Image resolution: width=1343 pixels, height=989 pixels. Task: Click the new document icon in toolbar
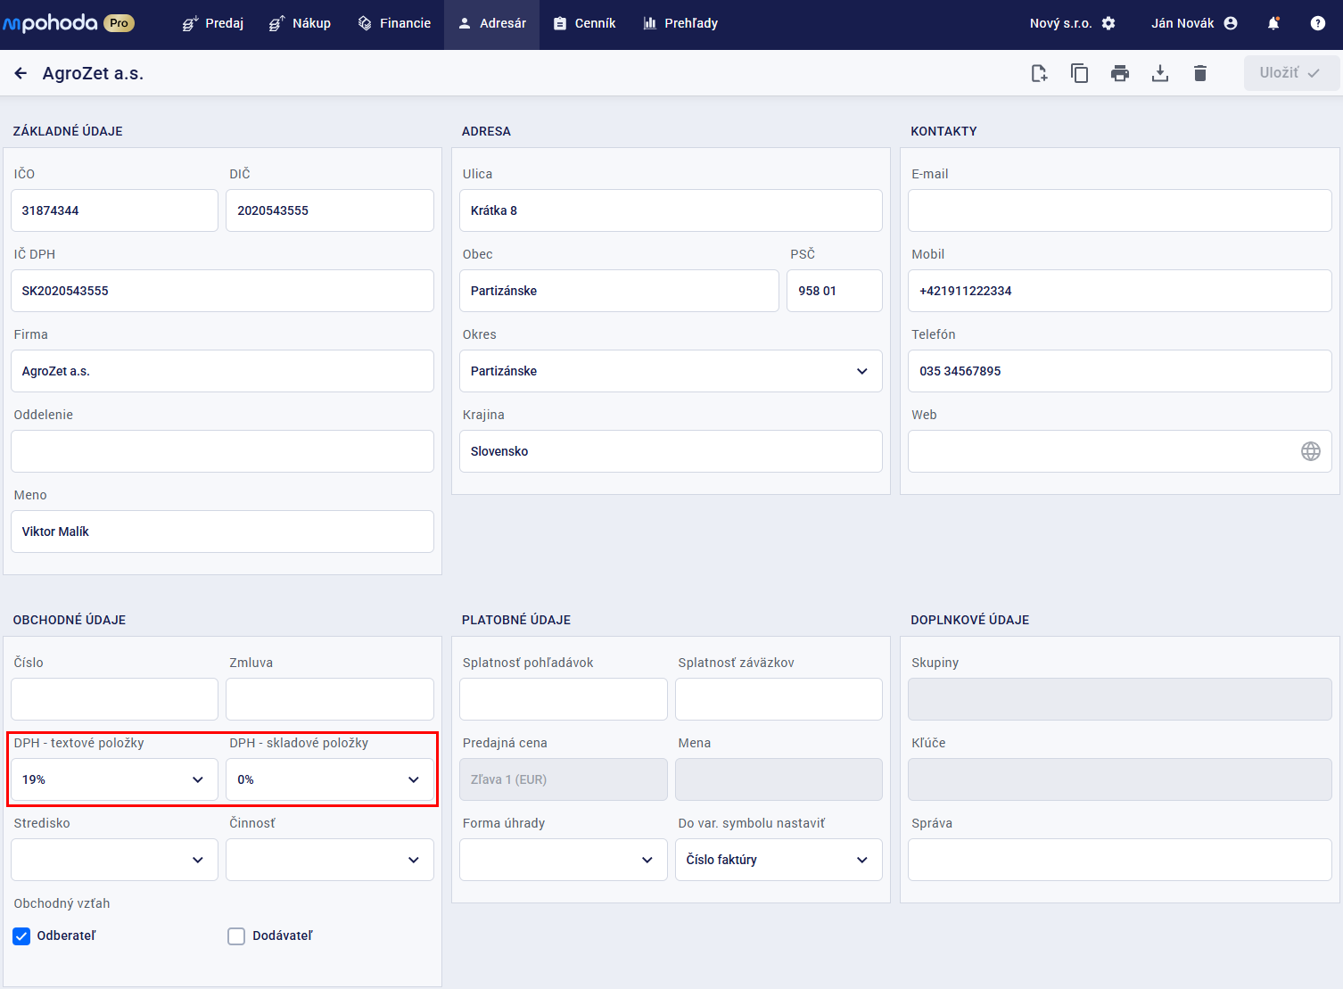pyautogui.click(x=1039, y=73)
